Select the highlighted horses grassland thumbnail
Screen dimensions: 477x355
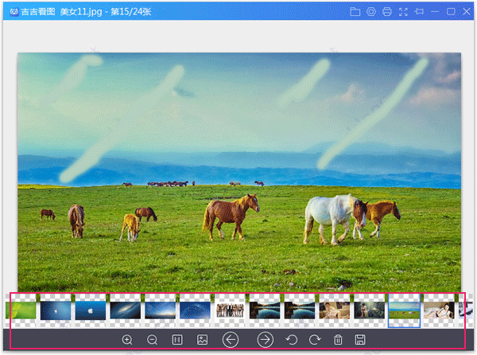tap(404, 310)
